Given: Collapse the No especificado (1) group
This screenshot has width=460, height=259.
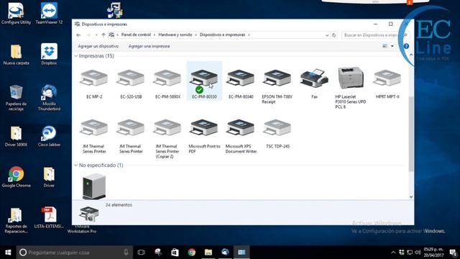Looking at the screenshot, I should click(x=76, y=165).
